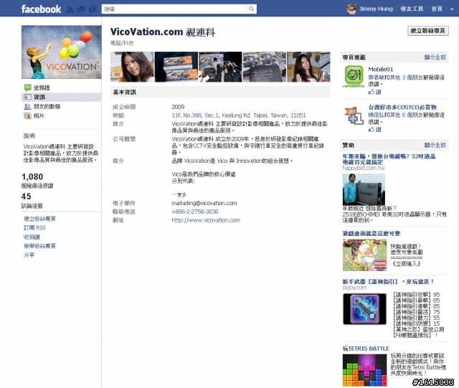Click the search magnifier button
This screenshot has width=459, height=388.
tap(252, 9)
